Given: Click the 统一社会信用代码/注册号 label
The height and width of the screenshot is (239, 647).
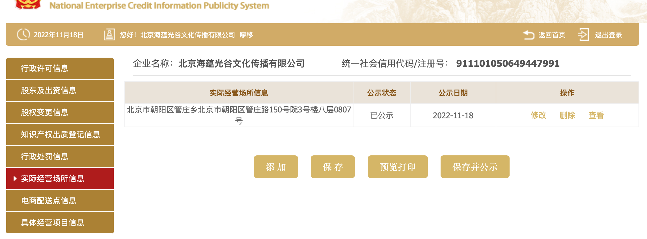Looking at the screenshot, I should tap(395, 64).
